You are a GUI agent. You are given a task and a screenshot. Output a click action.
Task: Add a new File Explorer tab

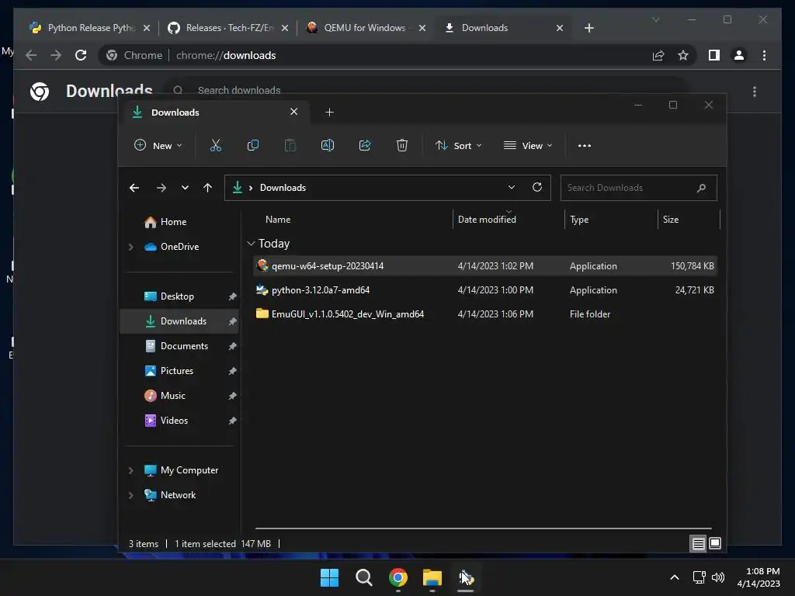pyautogui.click(x=329, y=112)
